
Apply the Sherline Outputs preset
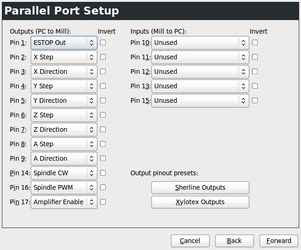coord(200,187)
